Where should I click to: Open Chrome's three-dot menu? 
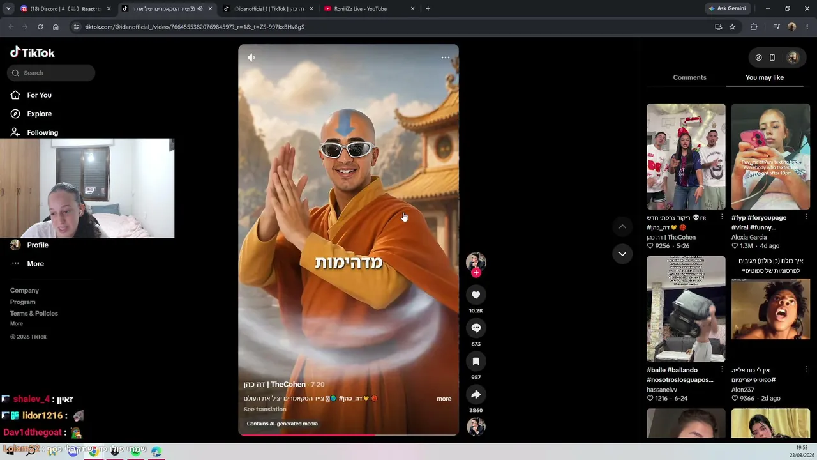(807, 27)
